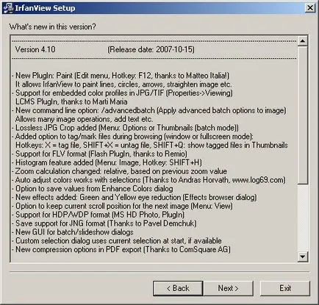The image size is (319, 305).
Task: Click 'It allows IrfanView to paint lines' line
Action: pyautogui.click(x=123, y=85)
